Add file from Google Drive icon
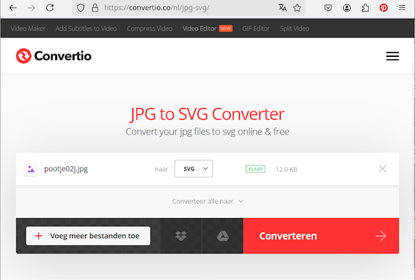Image resolution: width=415 pixels, height=280 pixels. pos(222,235)
